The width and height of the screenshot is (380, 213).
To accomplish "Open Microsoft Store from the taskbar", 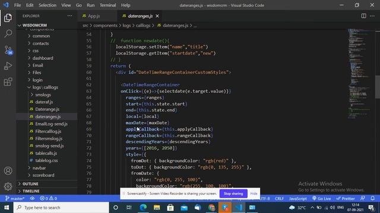I will coord(170,208).
